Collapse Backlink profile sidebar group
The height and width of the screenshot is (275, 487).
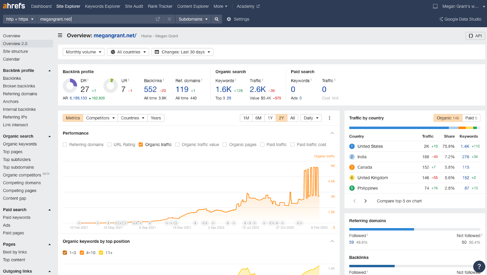click(x=50, y=71)
